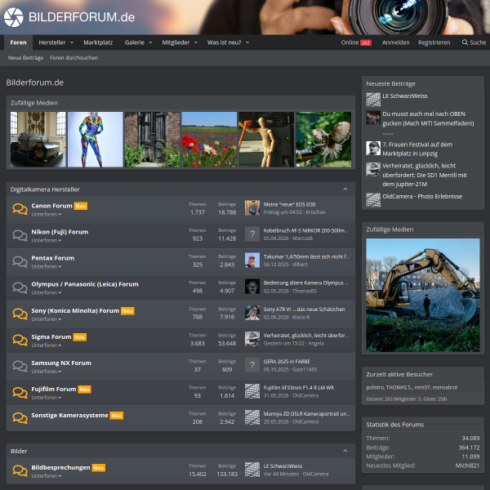The height and width of the screenshot is (490, 490).
Task: Click the Sonstige Kamerasysteme bubble icon
Action: click(x=20, y=418)
